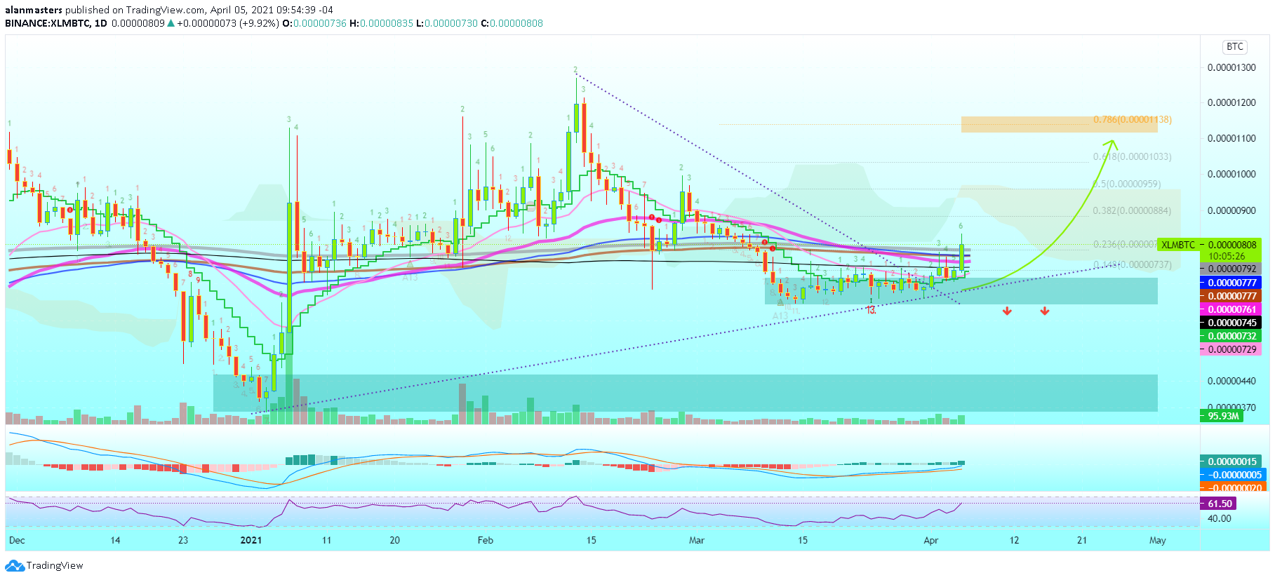Image resolution: width=1275 pixels, height=580 pixels.
Task: Click the pink 0.00000729 price tag
Action: tap(1232, 349)
